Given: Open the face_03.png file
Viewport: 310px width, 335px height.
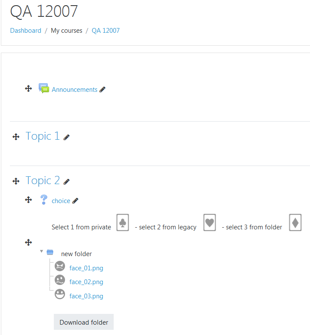Looking at the screenshot, I should pyautogui.click(x=86, y=296).
